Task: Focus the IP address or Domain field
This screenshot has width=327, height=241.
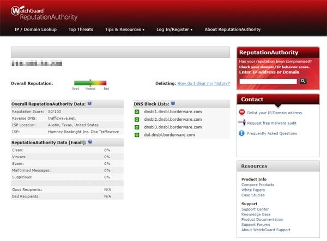Action: (268, 81)
